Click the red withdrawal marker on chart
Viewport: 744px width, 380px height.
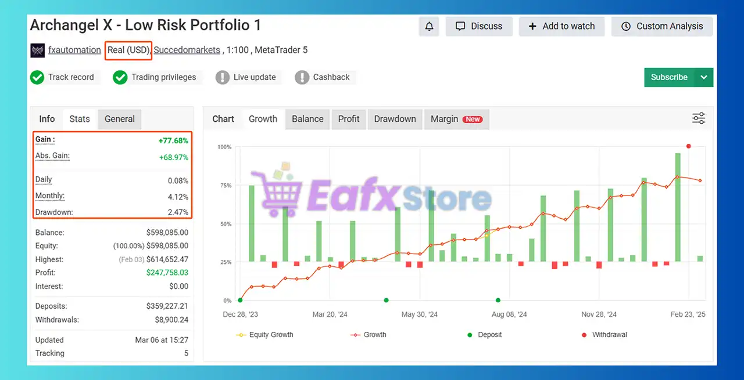tap(688, 146)
